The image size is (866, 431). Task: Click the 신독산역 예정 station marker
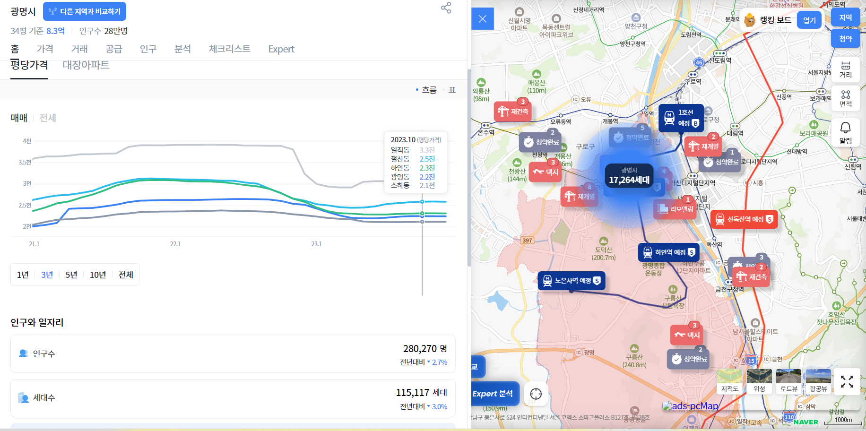click(x=744, y=219)
